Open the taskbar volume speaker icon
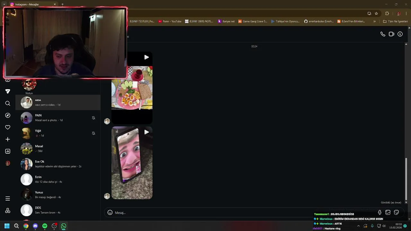Viewport: 411px width, 231px height. 384,226
